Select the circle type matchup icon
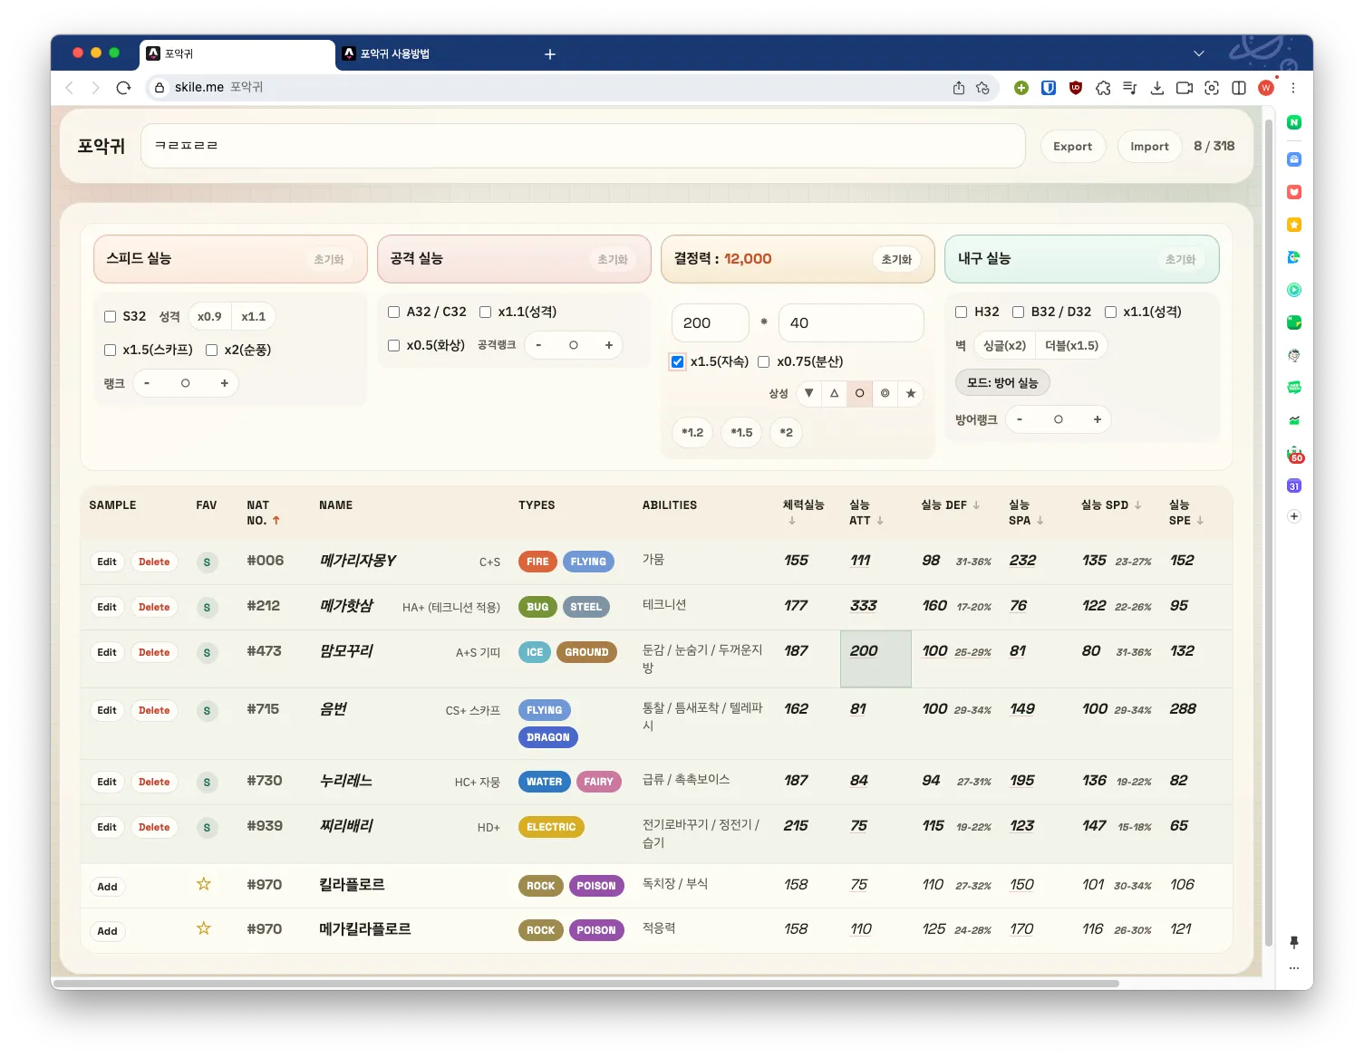 pos(860,393)
